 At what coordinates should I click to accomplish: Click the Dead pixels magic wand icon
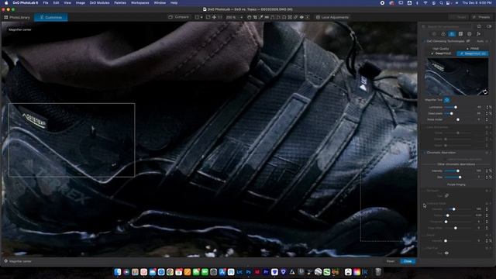[491, 113]
